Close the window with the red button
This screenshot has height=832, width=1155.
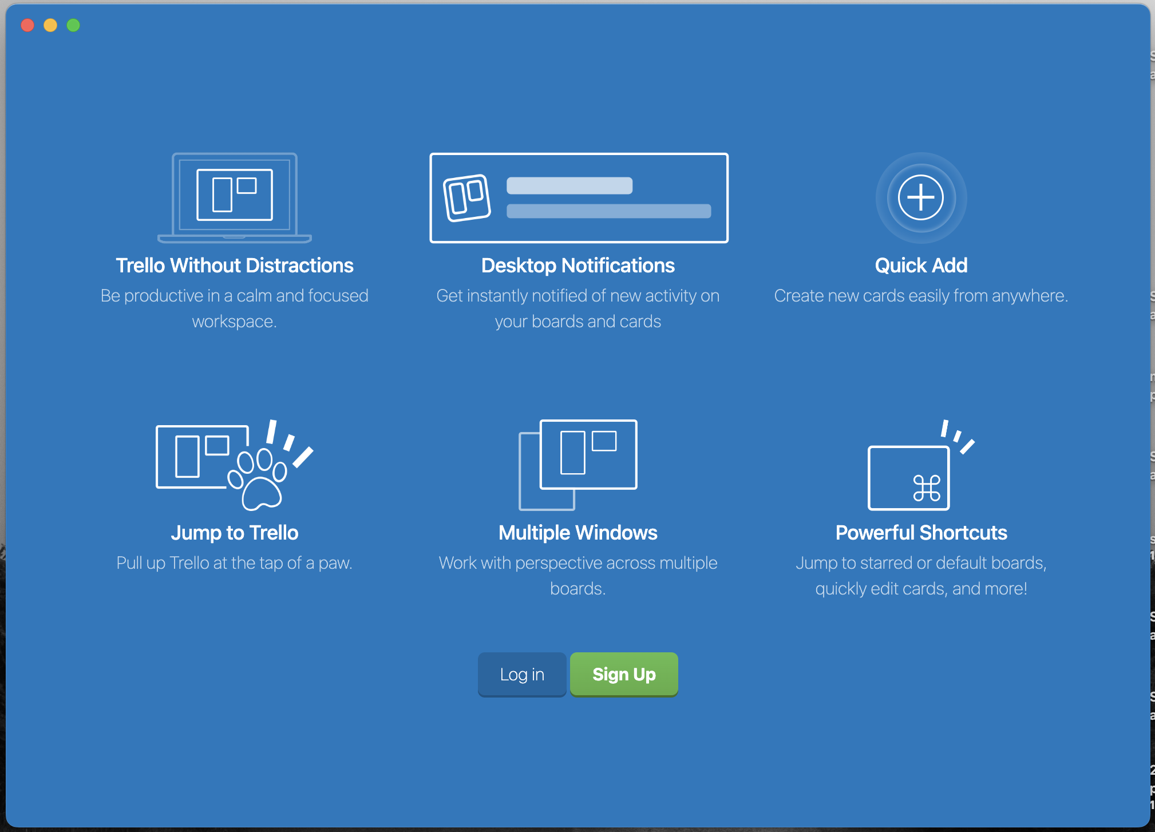(27, 25)
